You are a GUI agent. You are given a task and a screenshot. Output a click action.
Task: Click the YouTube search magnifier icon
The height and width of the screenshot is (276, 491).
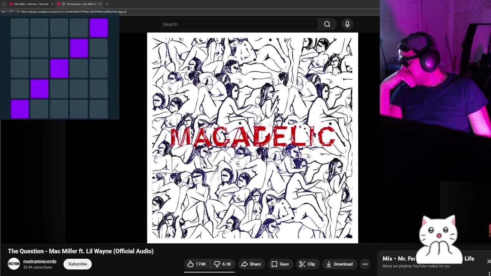[327, 24]
